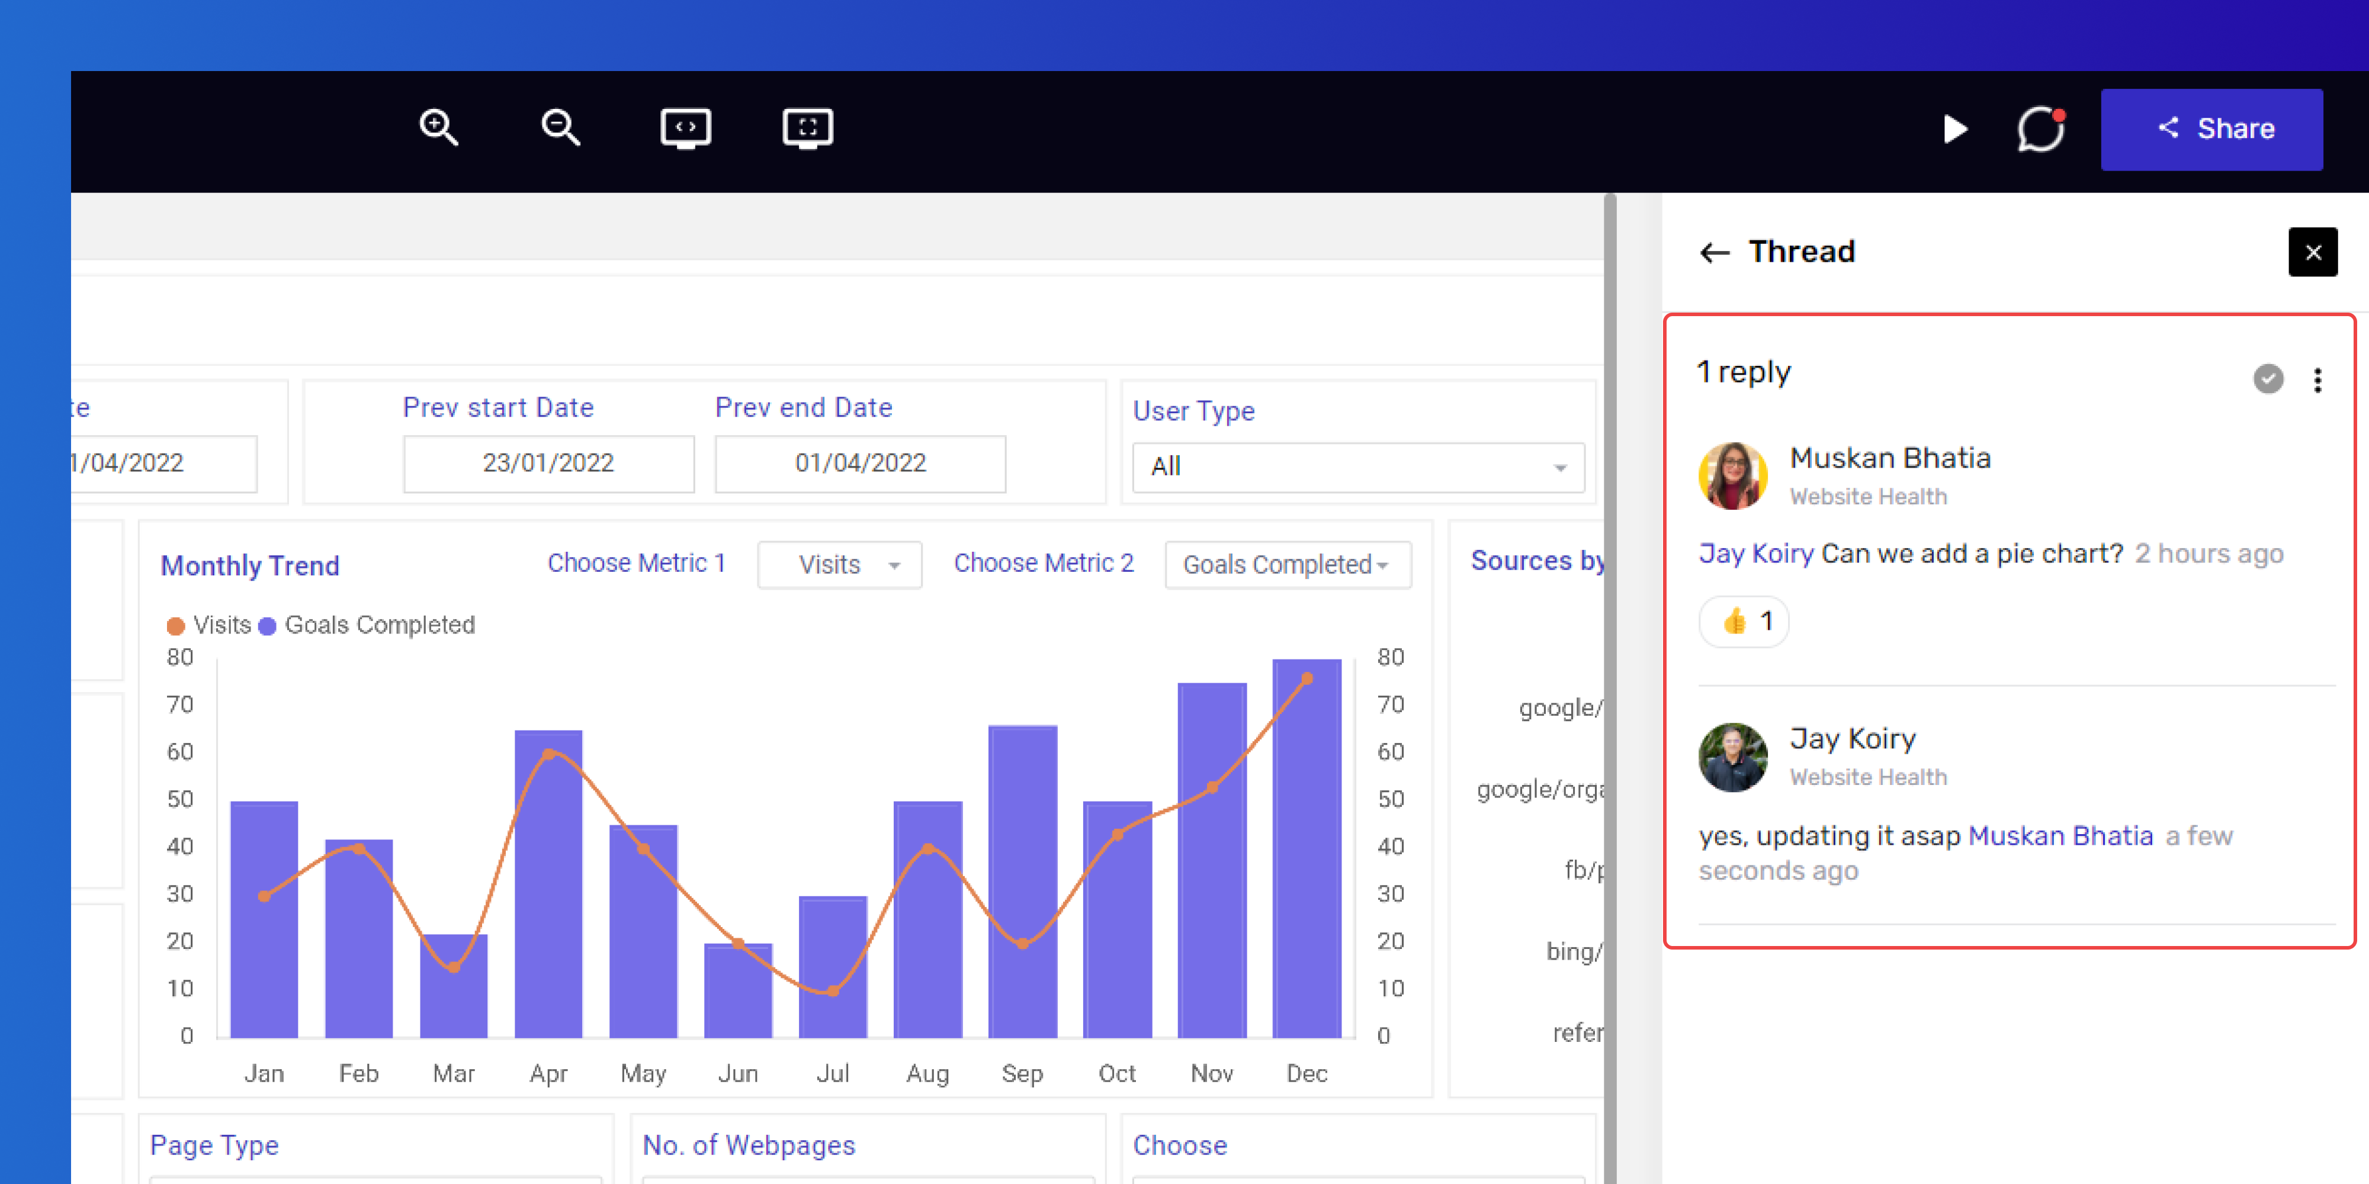Select the fit-to-width screen icon
This screenshot has height=1184, width=2369.
[685, 128]
